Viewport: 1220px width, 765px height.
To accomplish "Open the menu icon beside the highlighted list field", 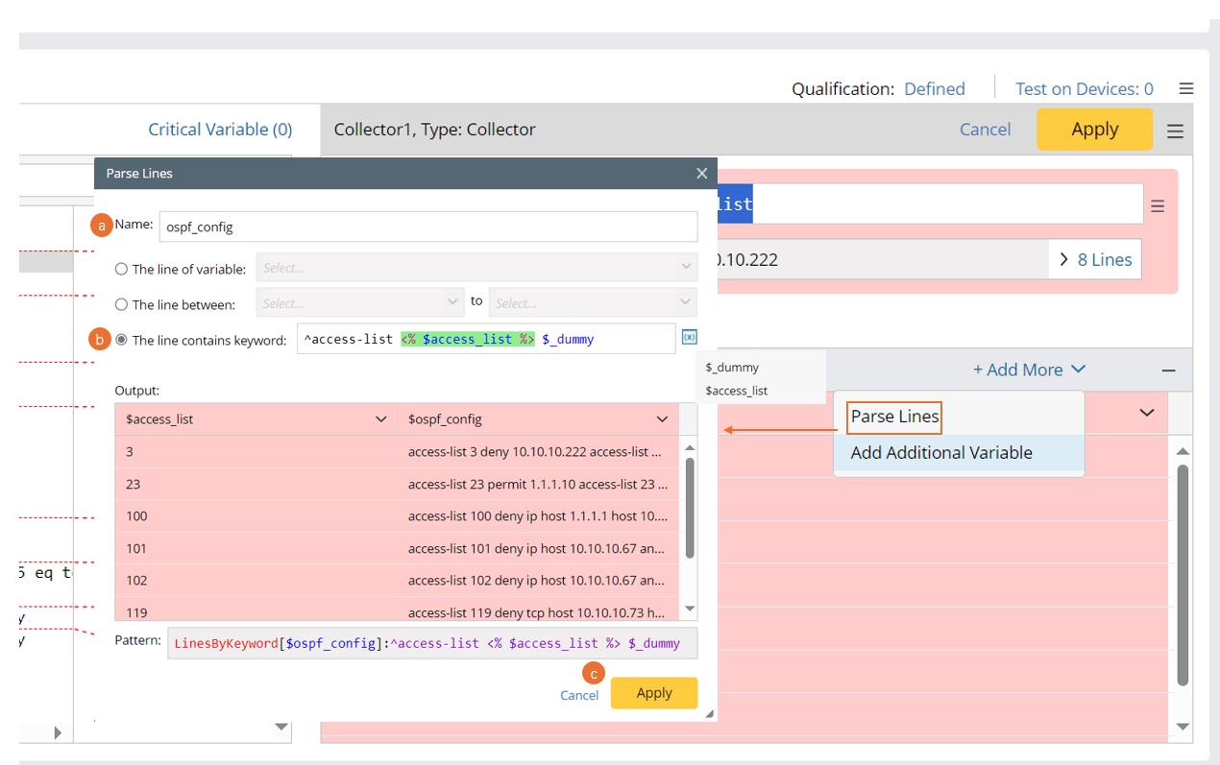I will 1158,205.
